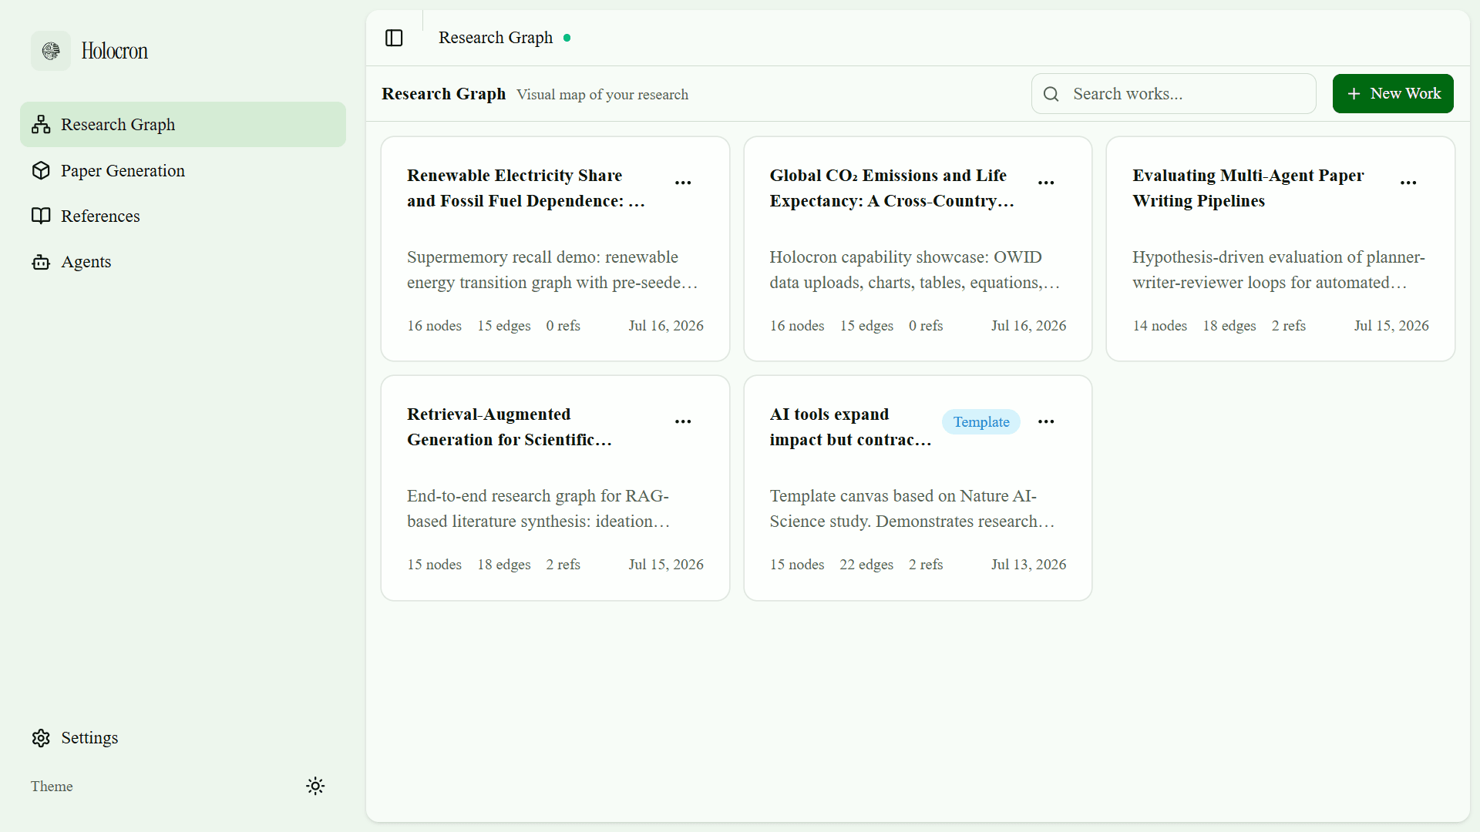Open options menu for Retrieval-Augmented Generation card

click(683, 421)
